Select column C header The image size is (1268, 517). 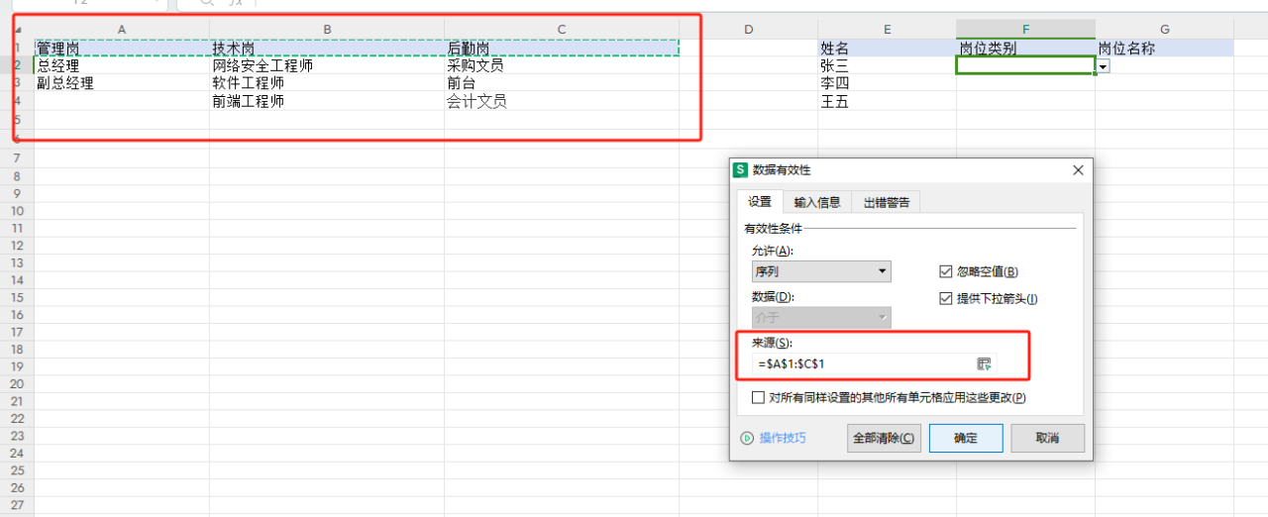(562, 30)
